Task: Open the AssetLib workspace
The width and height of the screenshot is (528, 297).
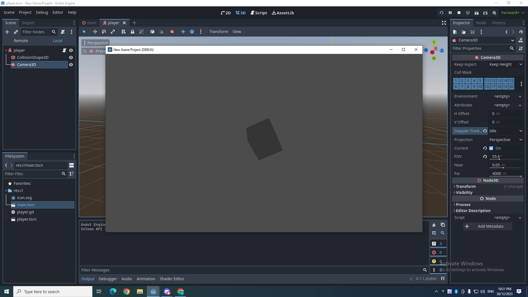Action: pos(283,13)
